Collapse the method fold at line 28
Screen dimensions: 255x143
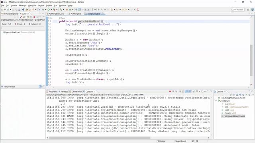coord(52,18)
